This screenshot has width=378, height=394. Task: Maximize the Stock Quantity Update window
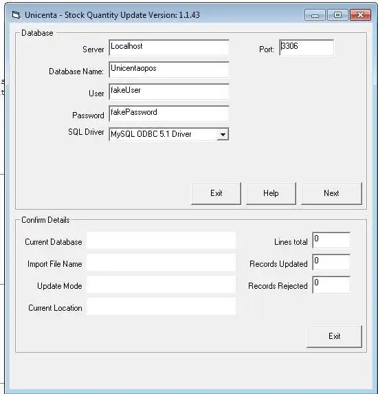tap(337, 15)
